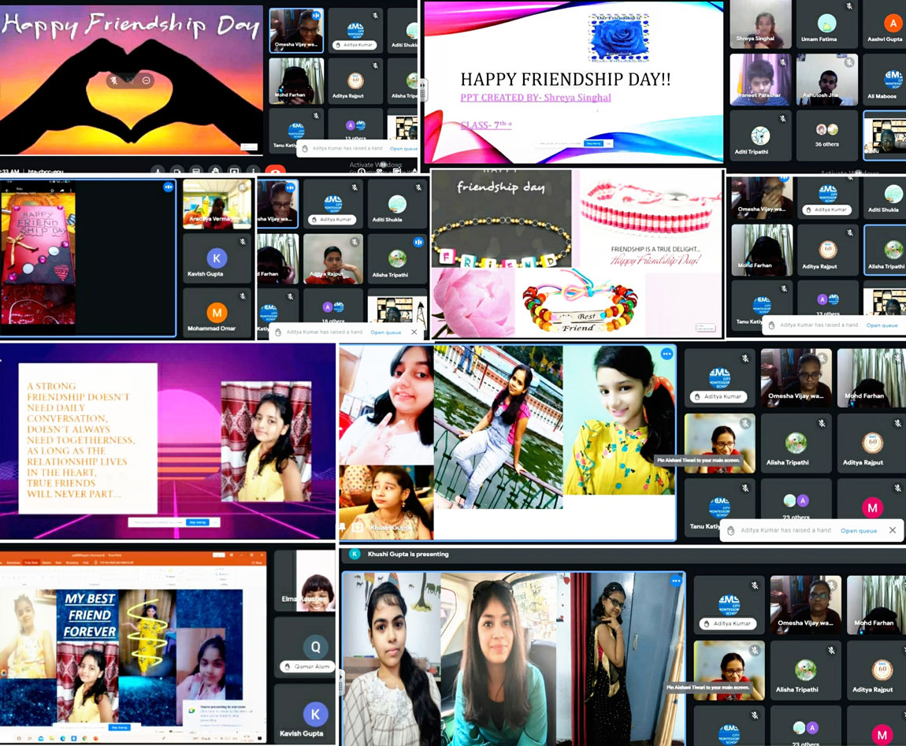Image resolution: width=906 pixels, height=746 pixels.
Task: Click Stop sharing below the My Best Friend Forever slide
Action: point(119,728)
